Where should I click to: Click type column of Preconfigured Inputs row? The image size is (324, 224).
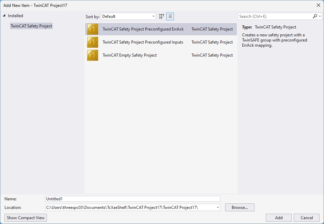point(212,42)
